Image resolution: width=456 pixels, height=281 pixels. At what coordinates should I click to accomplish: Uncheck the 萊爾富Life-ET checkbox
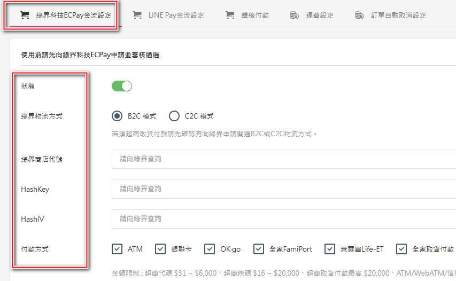point(330,249)
